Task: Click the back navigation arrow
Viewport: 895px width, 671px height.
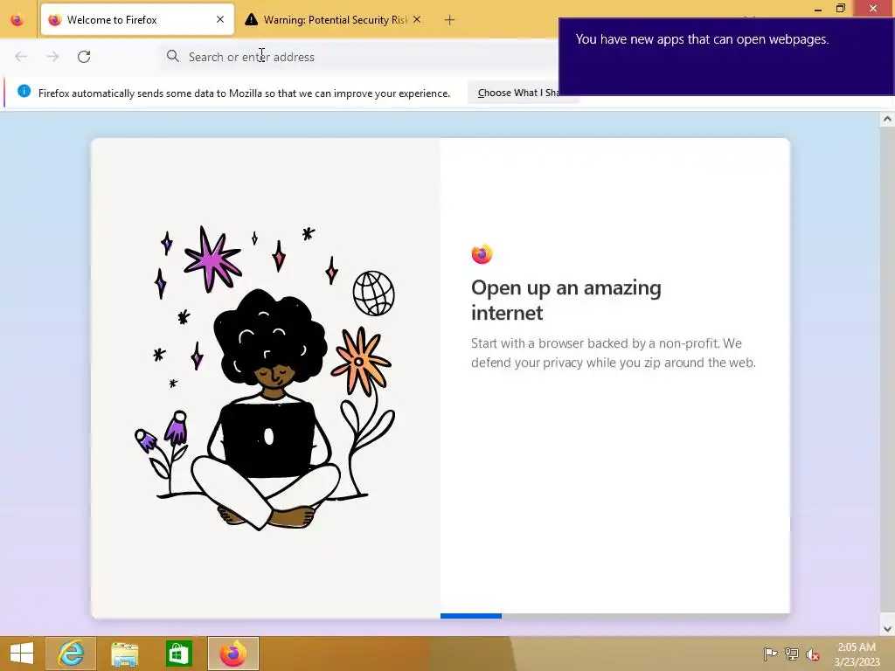Action: (x=21, y=57)
